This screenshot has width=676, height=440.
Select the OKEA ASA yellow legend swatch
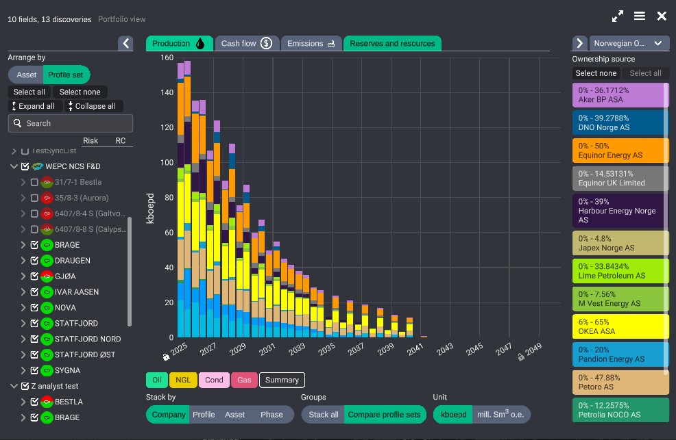coord(620,326)
